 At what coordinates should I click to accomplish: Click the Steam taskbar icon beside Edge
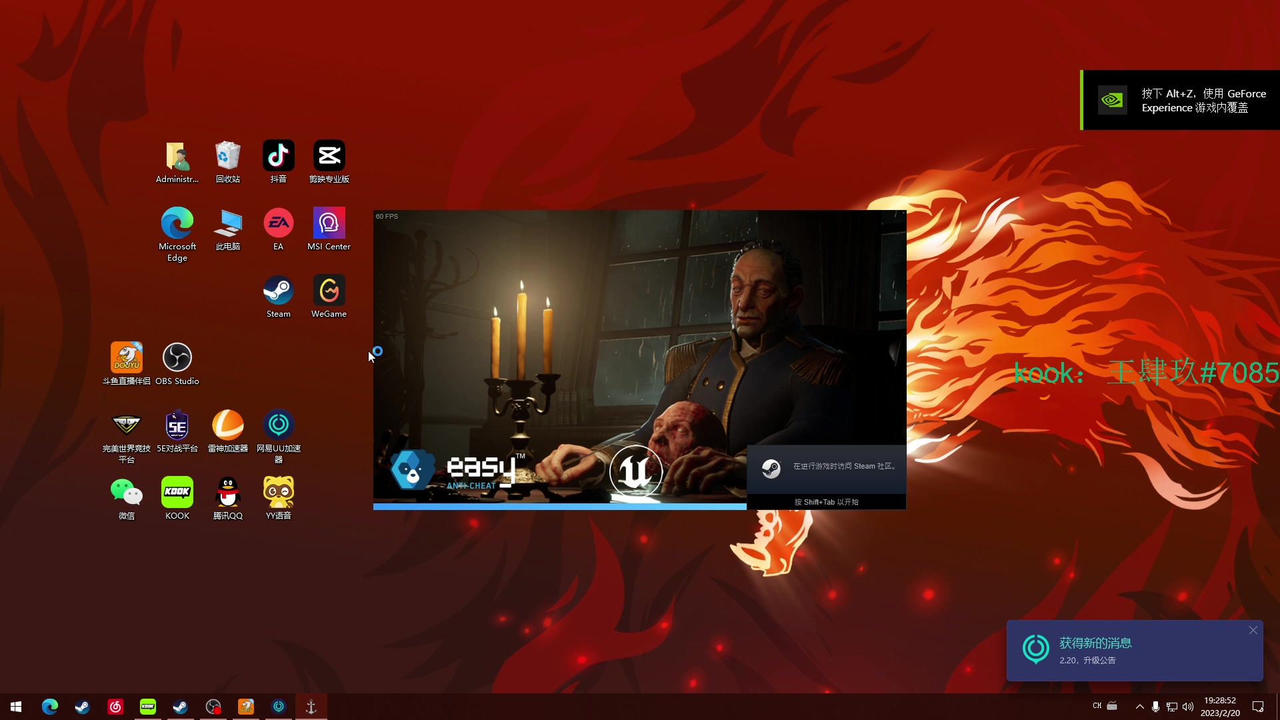pos(82,707)
